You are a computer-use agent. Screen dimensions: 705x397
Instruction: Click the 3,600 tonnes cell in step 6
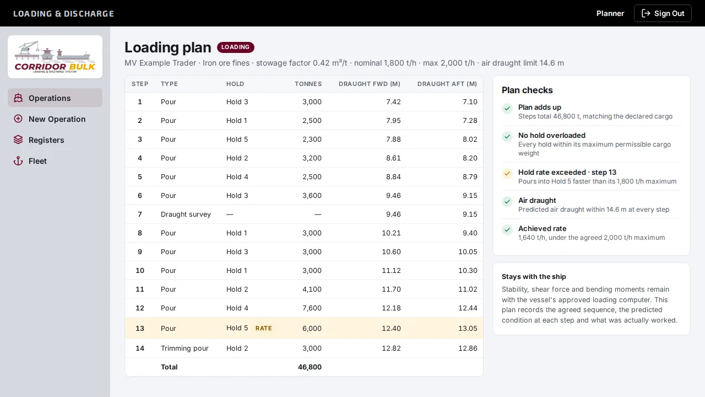point(312,196)
